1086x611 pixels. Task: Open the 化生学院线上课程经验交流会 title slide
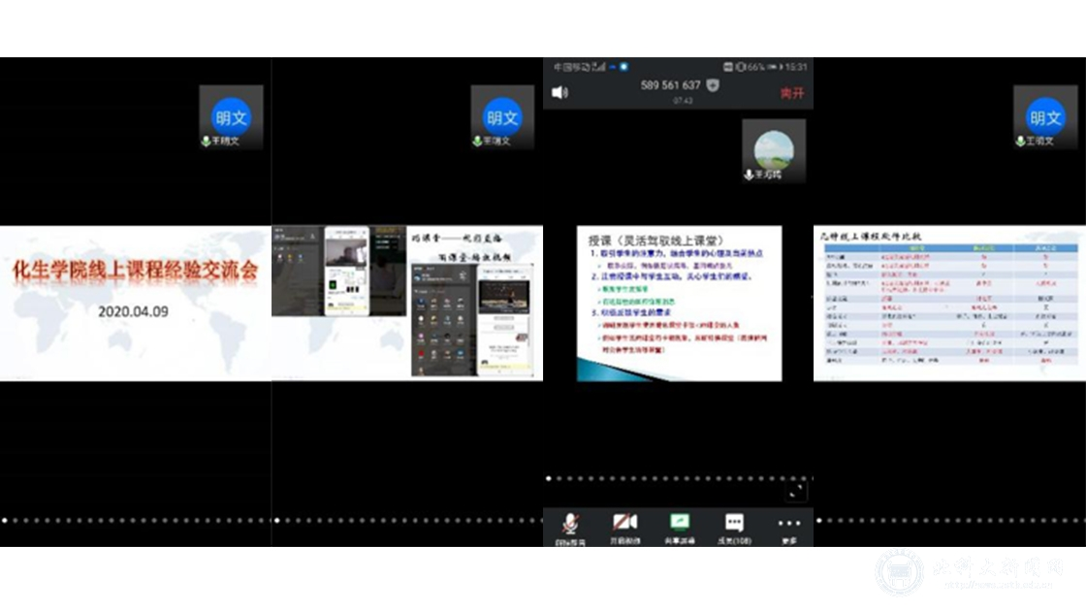pyautogui.click(x=136, y=304)
